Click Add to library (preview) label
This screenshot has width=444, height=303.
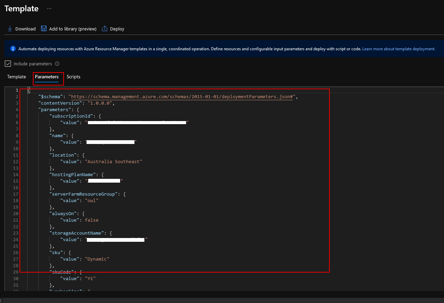coord(73,29)
